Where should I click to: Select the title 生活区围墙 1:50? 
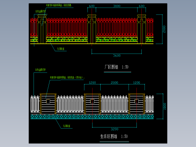point(114,136)
